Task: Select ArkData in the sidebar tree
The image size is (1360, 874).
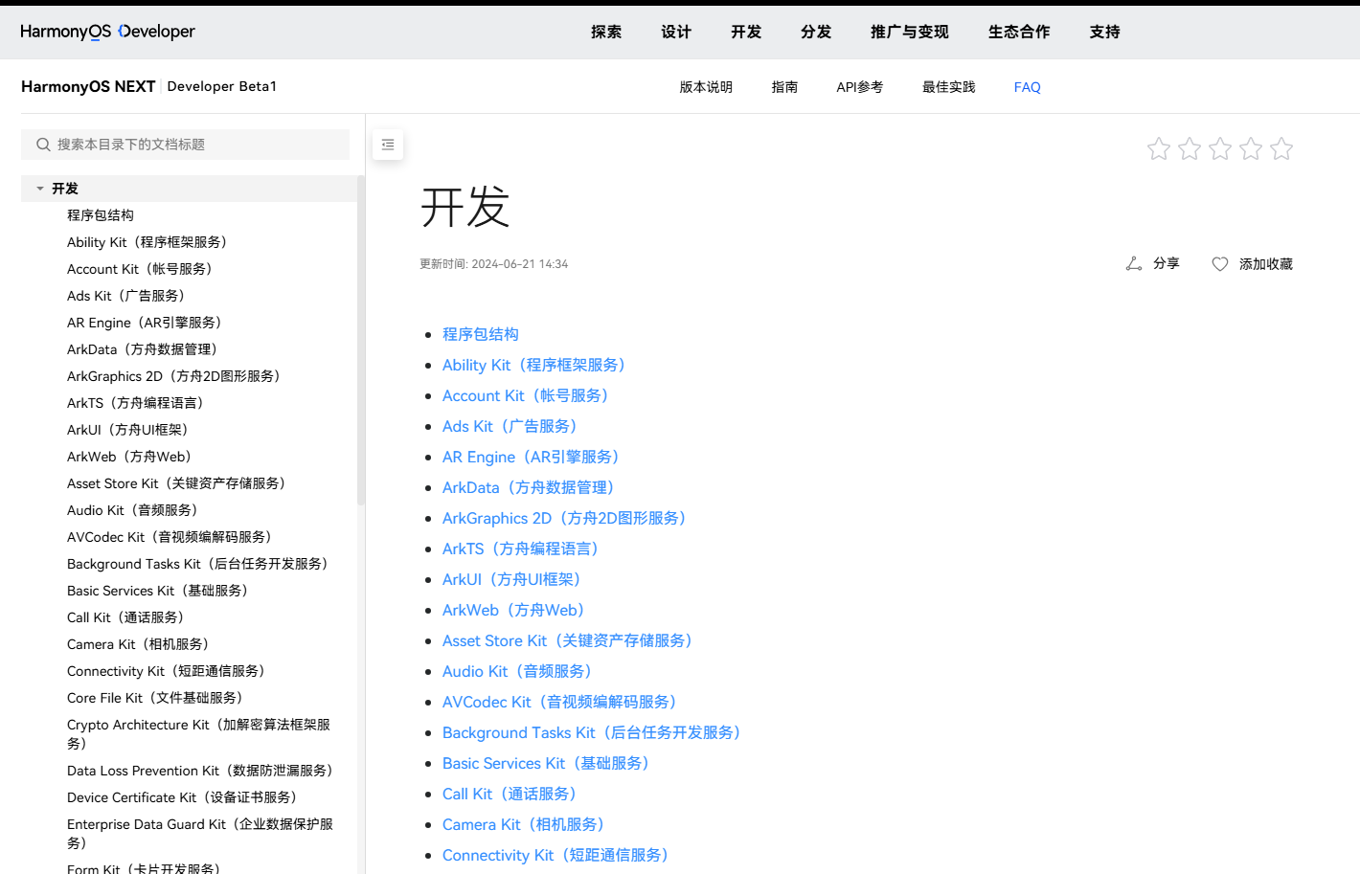Action: (x=146, y=349)
